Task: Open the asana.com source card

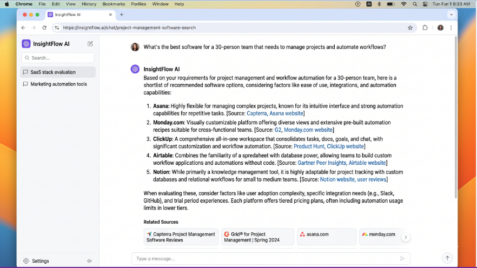Action: (x=327, y=237)
